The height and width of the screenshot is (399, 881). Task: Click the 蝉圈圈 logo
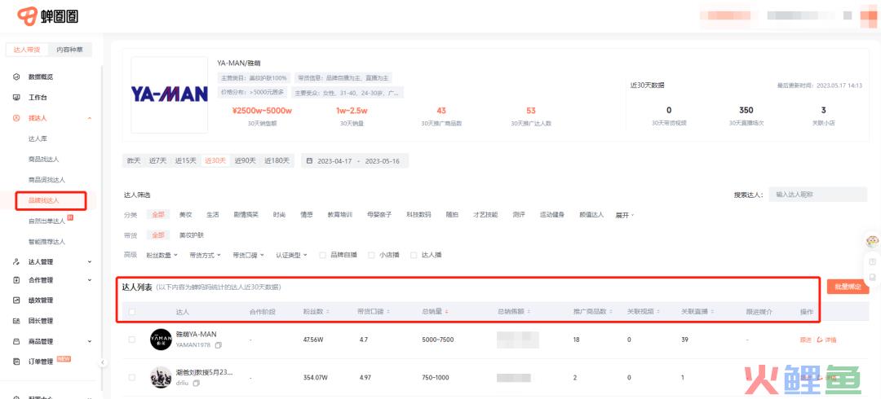point(48,15)
